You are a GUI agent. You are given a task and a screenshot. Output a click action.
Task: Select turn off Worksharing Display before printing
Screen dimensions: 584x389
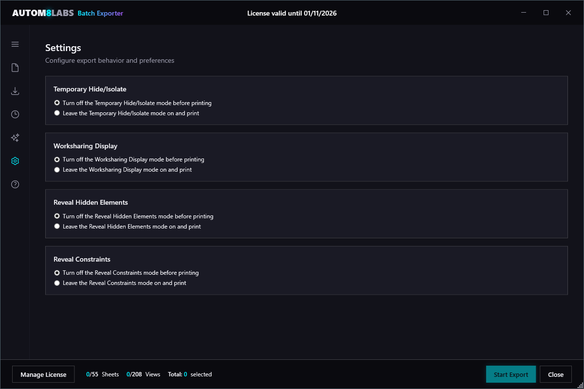(x=57, y=159)
